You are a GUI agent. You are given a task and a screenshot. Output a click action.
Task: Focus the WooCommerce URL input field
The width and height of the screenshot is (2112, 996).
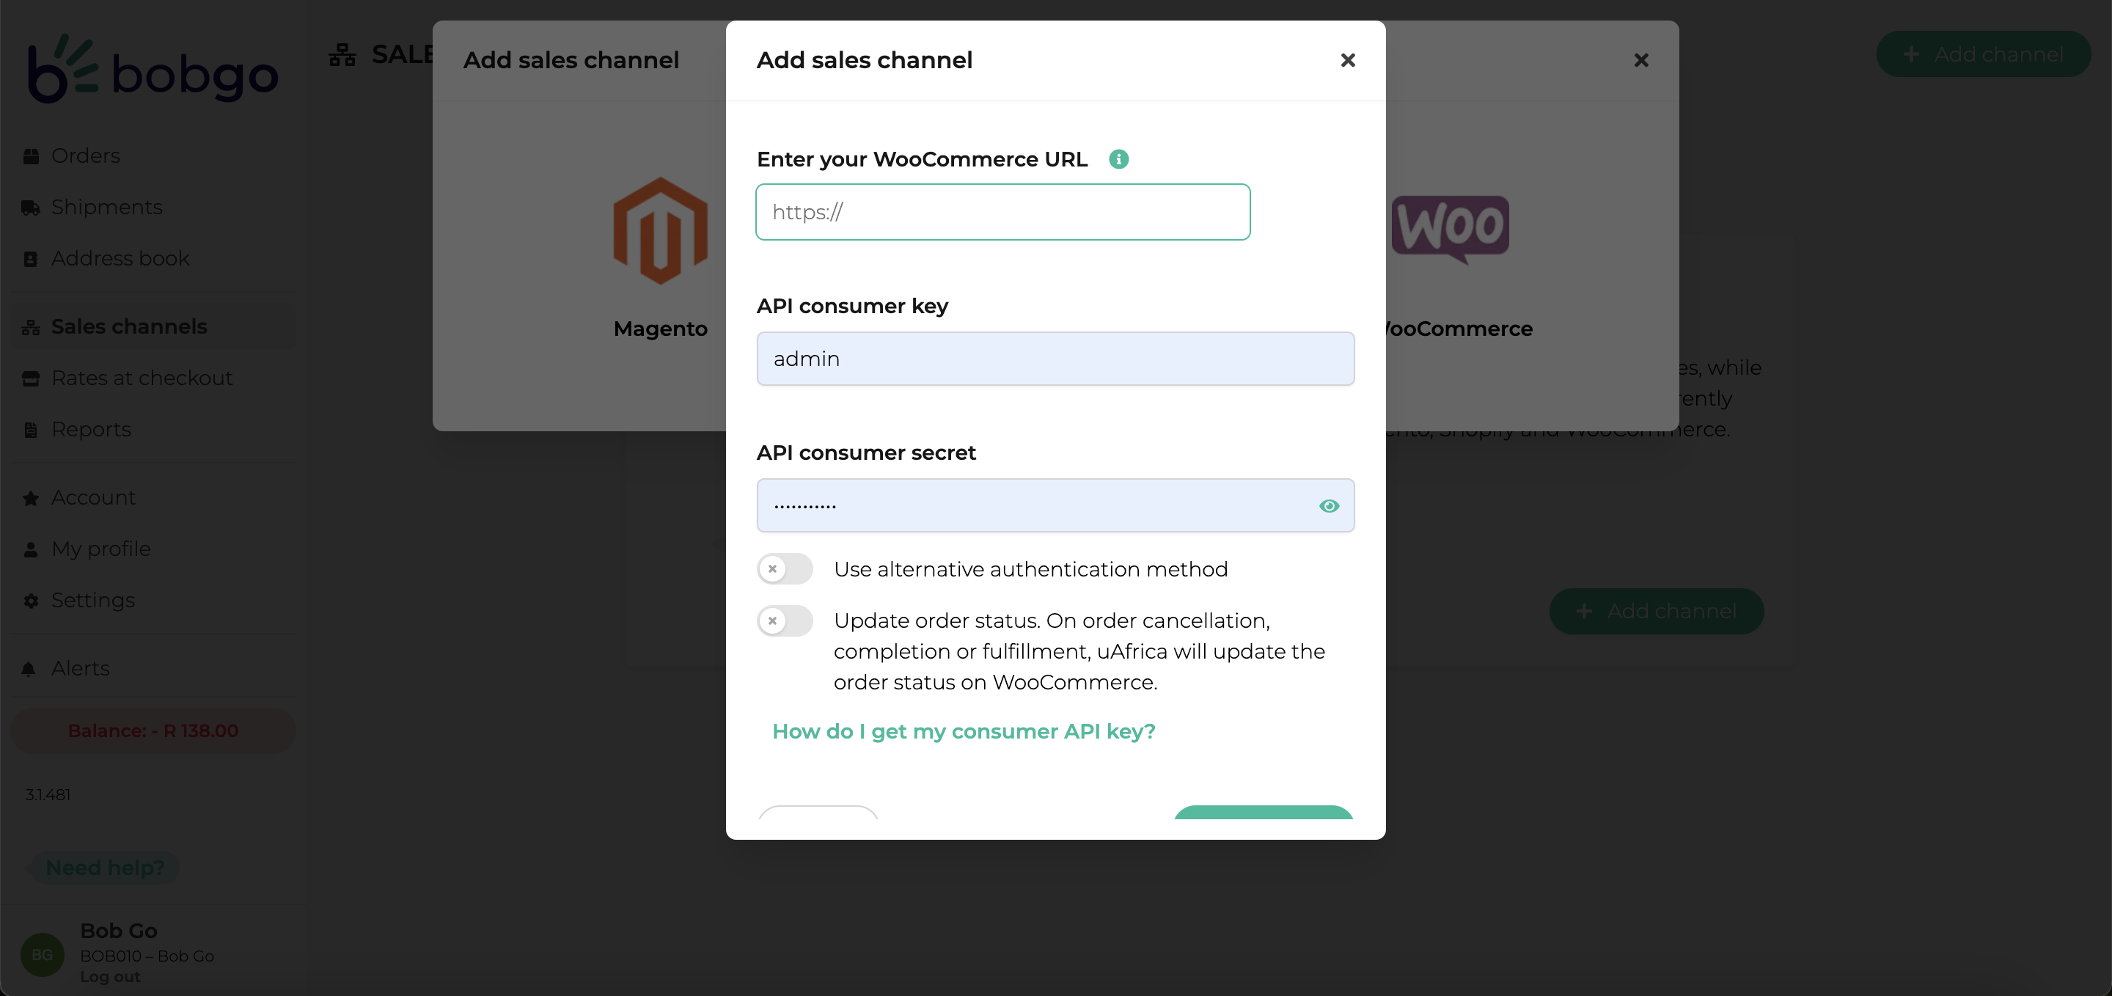click(1002, 212)
